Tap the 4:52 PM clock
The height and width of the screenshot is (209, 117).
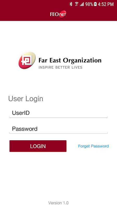[106, 4]
